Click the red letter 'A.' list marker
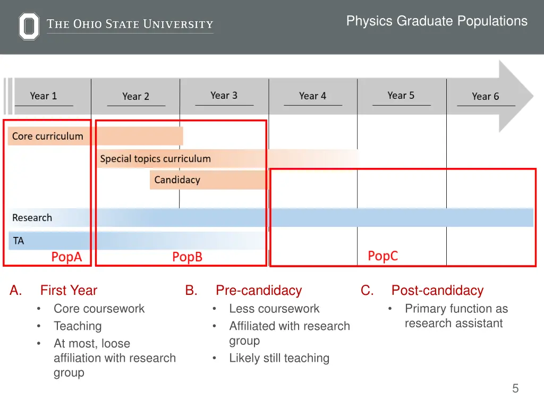544x408 pixels. (x=15, y=291)
